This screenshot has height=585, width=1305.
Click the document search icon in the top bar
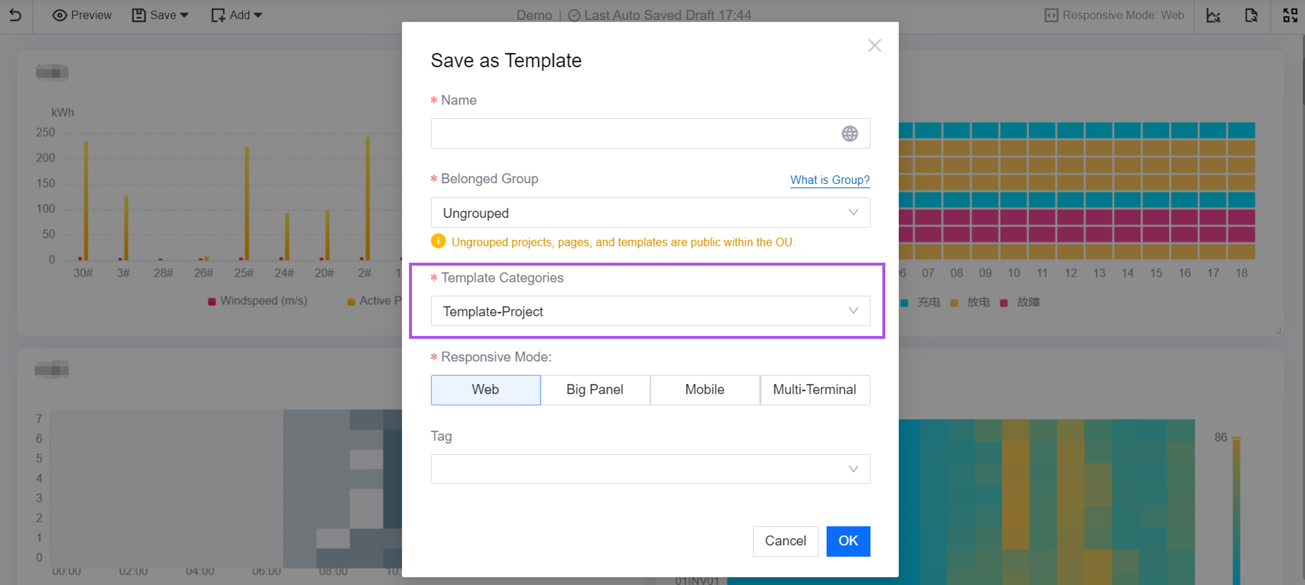click(1251, 15)
